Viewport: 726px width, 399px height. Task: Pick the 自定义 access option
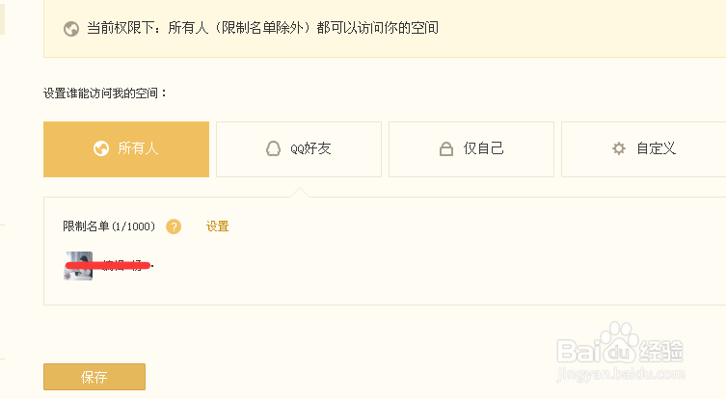coord(644,149)
